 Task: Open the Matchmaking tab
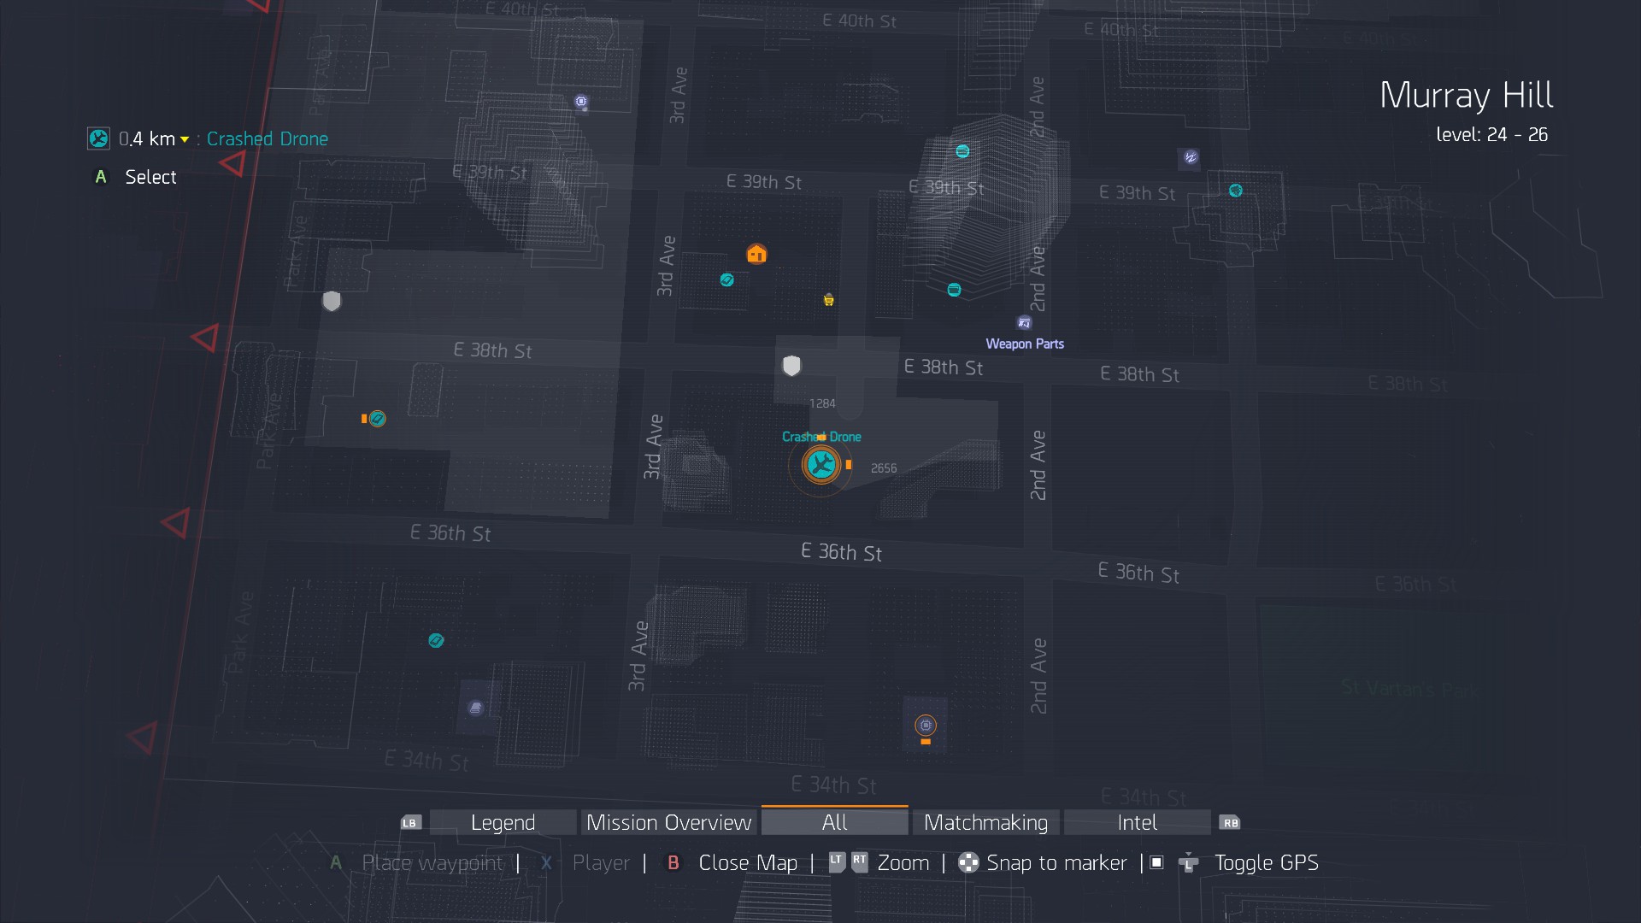[x=985, y=822]
